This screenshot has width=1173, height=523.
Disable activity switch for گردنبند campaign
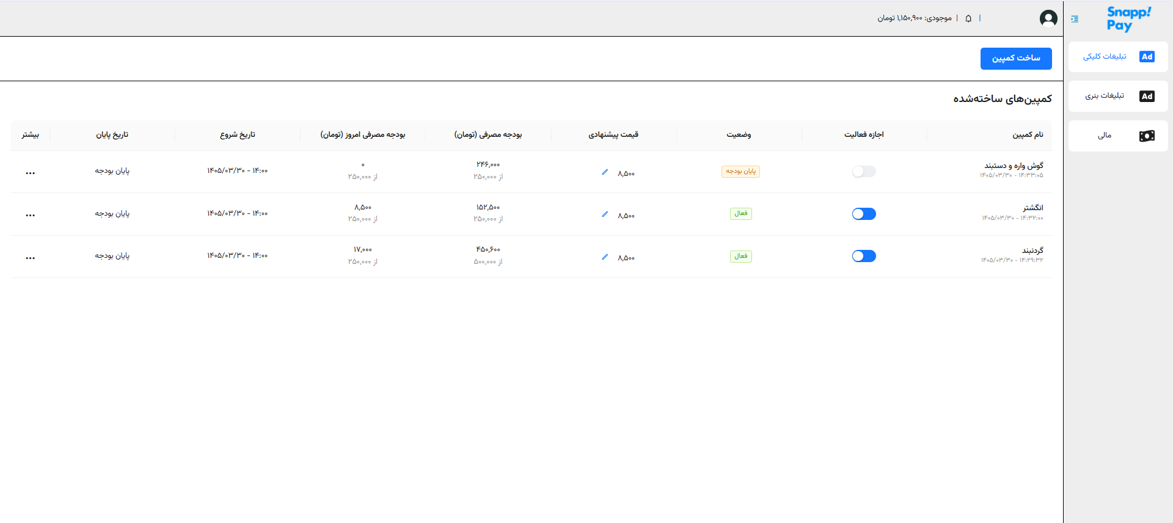click(x=864, y=256)
